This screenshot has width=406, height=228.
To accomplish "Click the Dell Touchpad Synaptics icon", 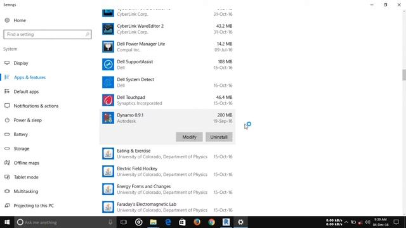I will (108, 100).
